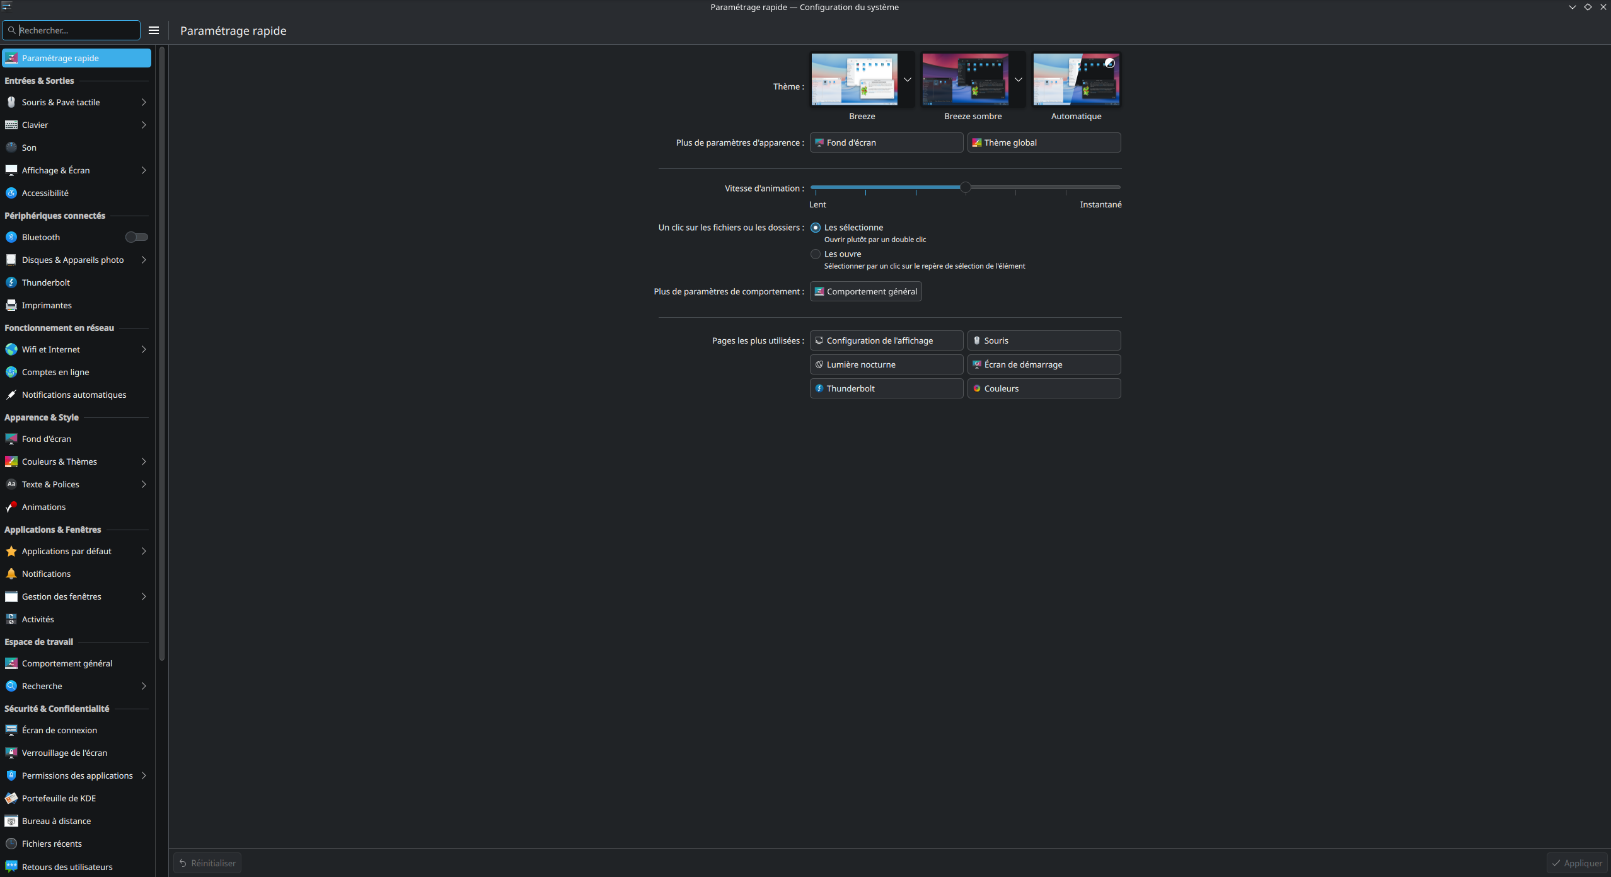Select the 'Les sélectionne' radio option
This screenshot has width=1611, height=877.
point(816,228)
